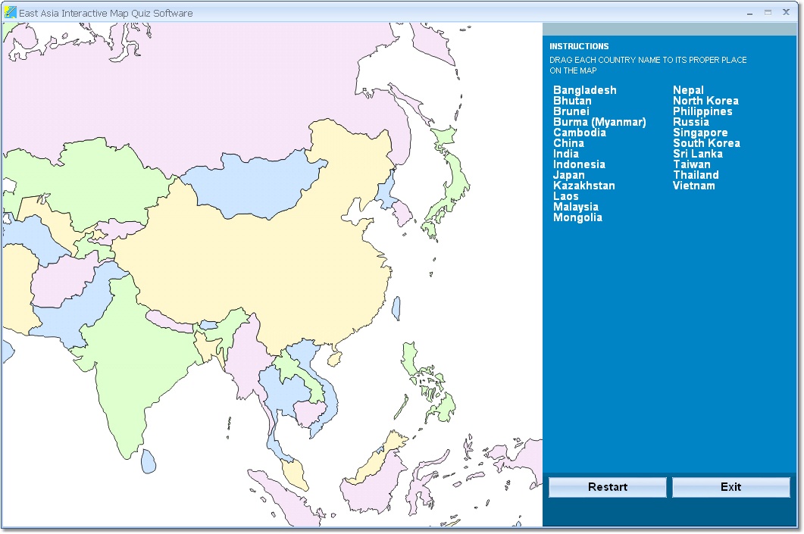Select the Brunei country label
Image resolution: width=804 pixels, height=534 pixels.
571,111
